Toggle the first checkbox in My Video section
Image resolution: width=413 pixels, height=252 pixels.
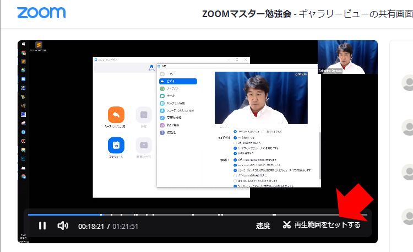coord(236,137)
